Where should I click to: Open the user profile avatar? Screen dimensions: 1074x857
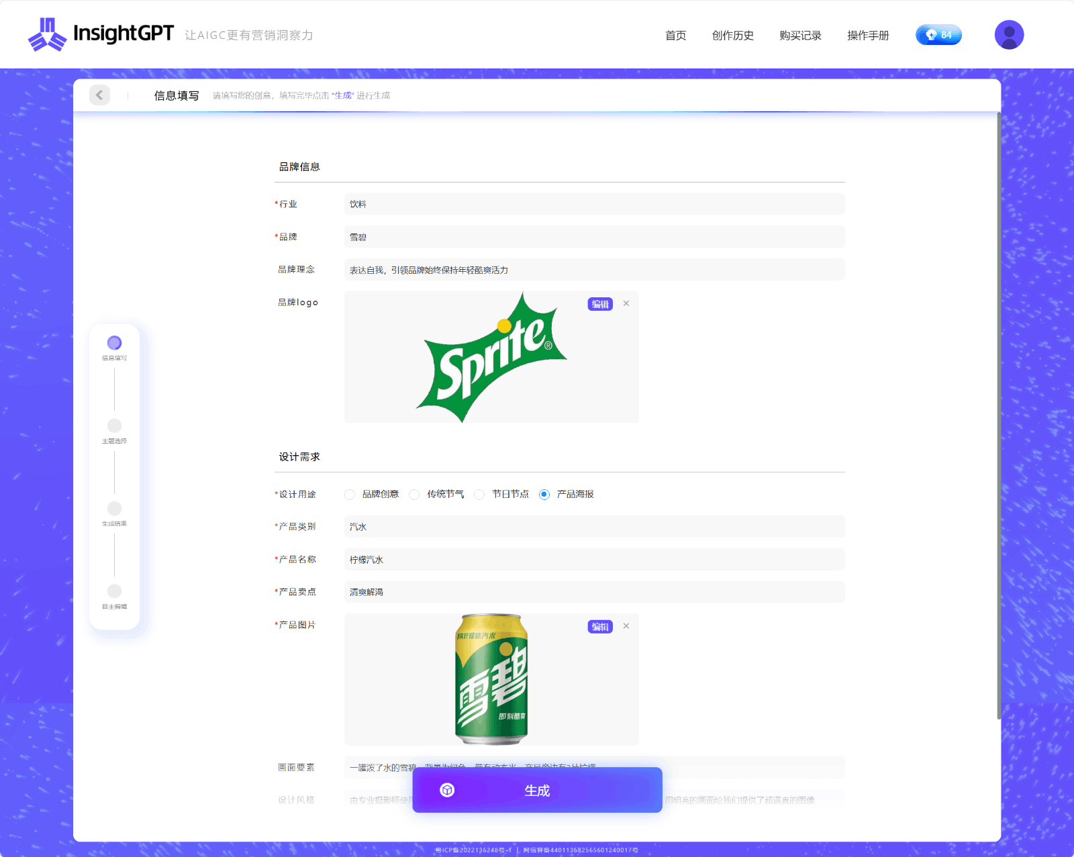tap(1008, 35)
